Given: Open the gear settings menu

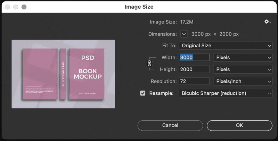Looking at the screenshot, I should coord(267,22).
